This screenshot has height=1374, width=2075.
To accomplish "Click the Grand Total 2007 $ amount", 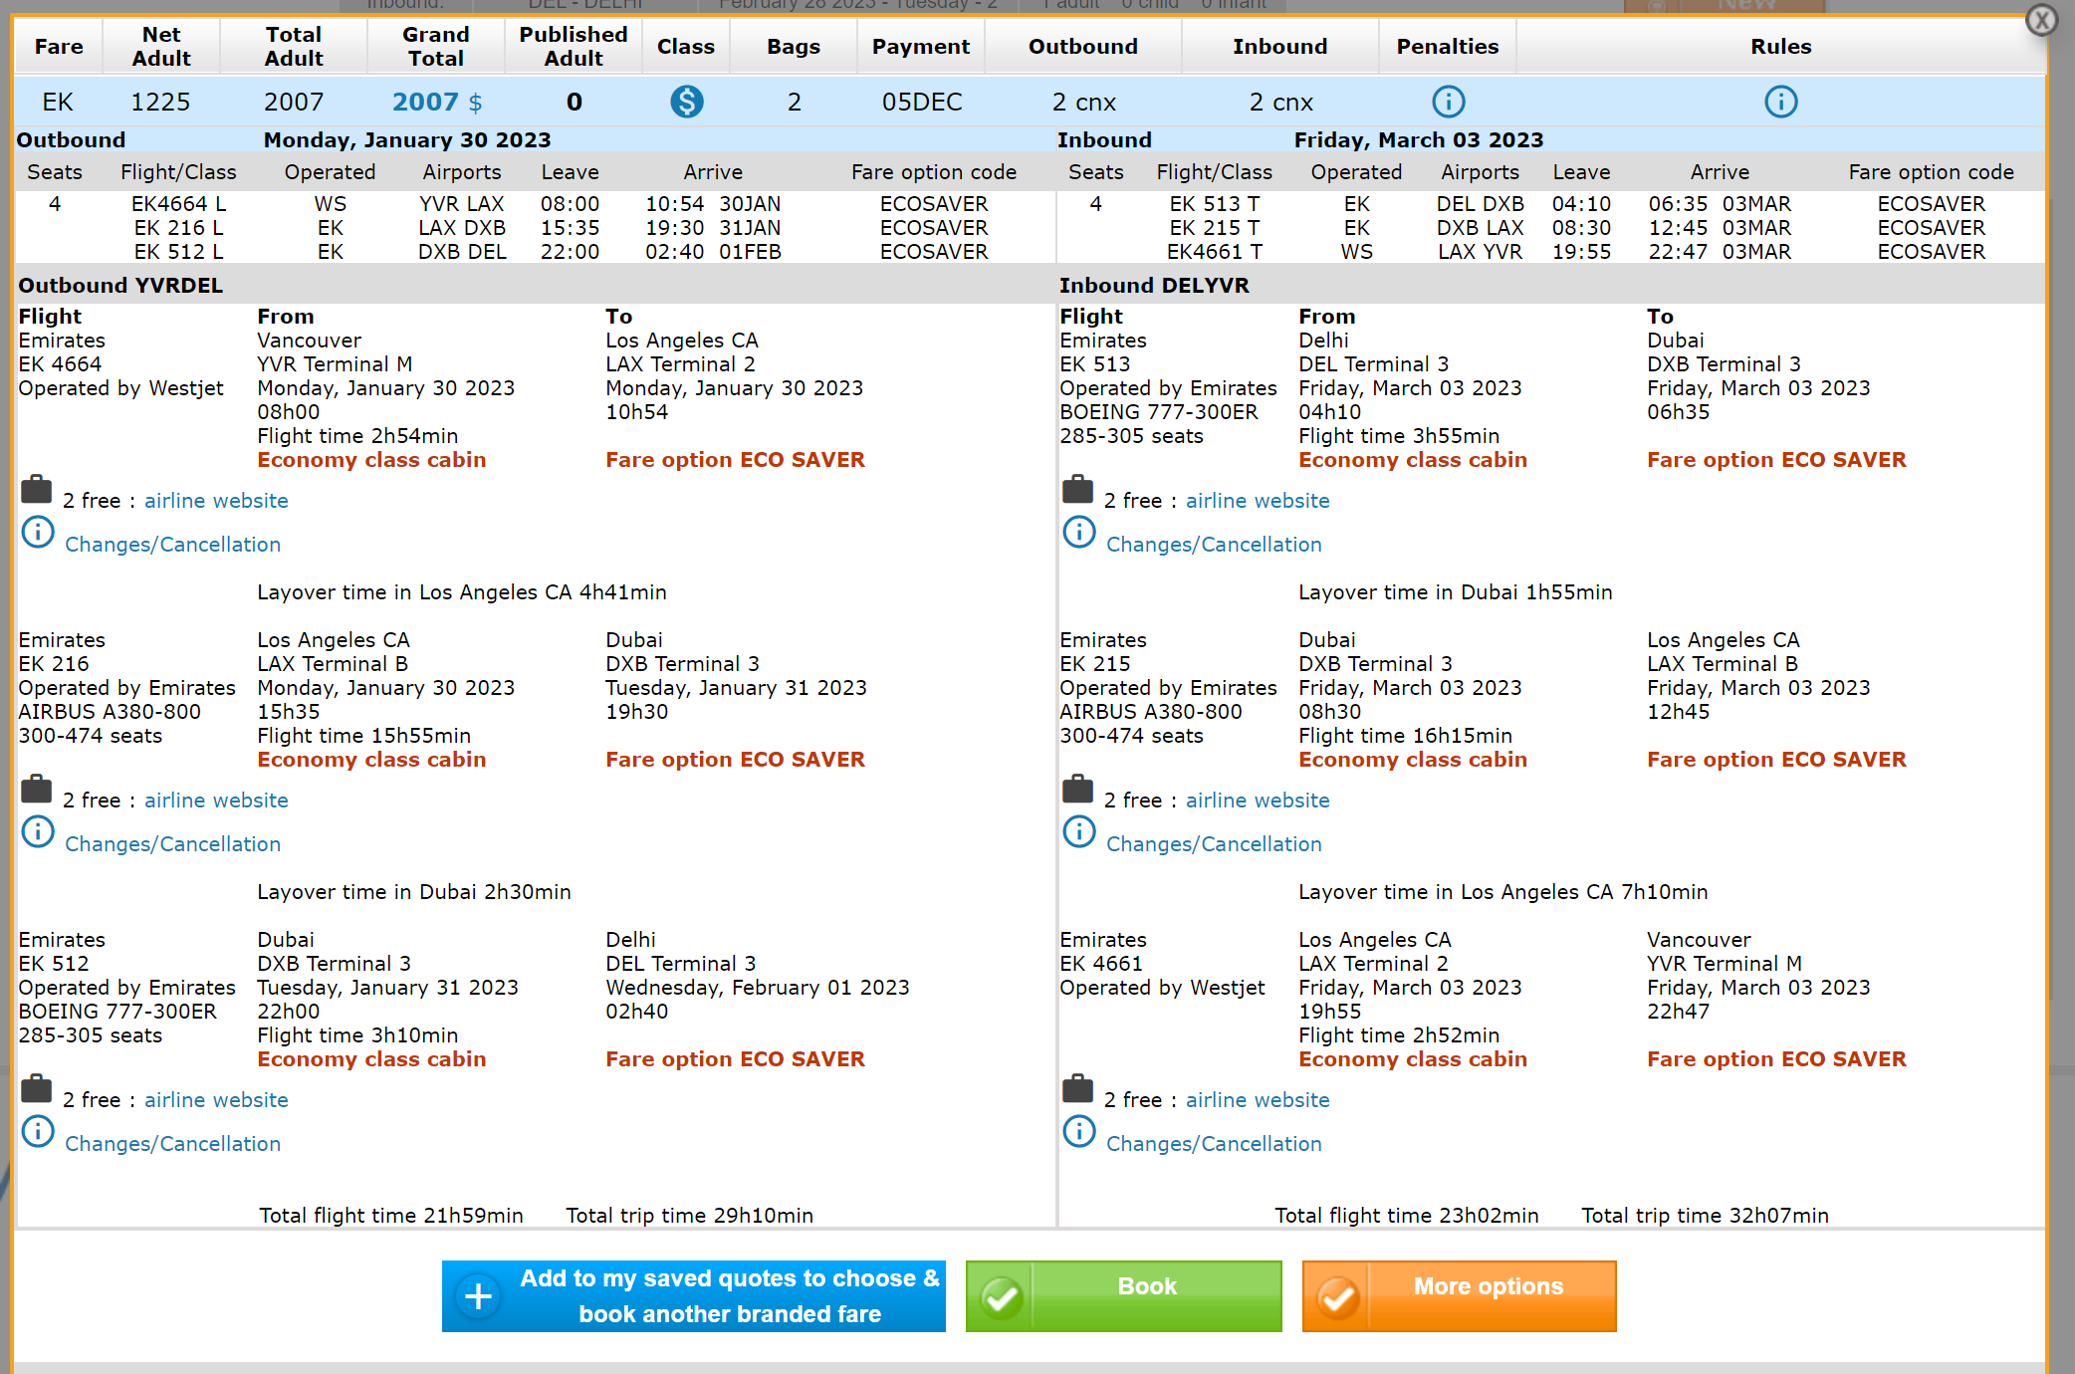I will [436, 102].
